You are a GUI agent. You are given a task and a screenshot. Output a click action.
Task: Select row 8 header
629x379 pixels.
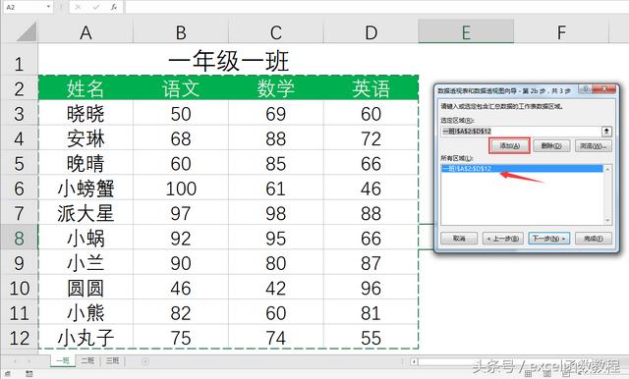click(19, 238)
